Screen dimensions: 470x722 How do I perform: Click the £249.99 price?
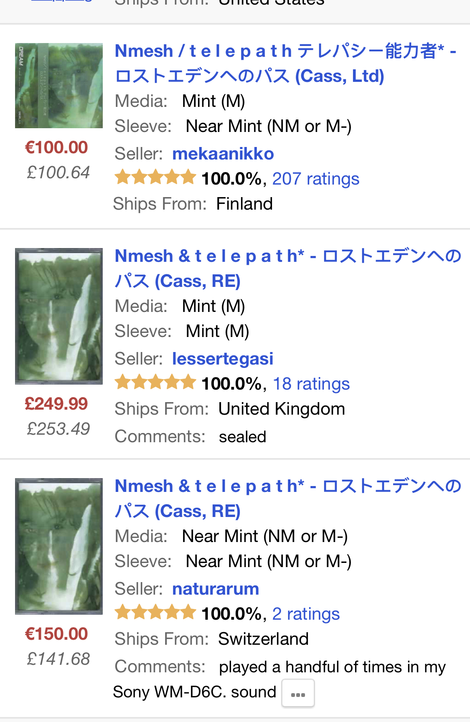pos(56,404)
